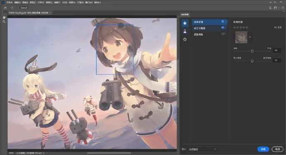Image resolution: width=286 pixels, height=155 pixels.
Task: Expand the face thumbnail selection chevron
Action: [x=250, y=37]
